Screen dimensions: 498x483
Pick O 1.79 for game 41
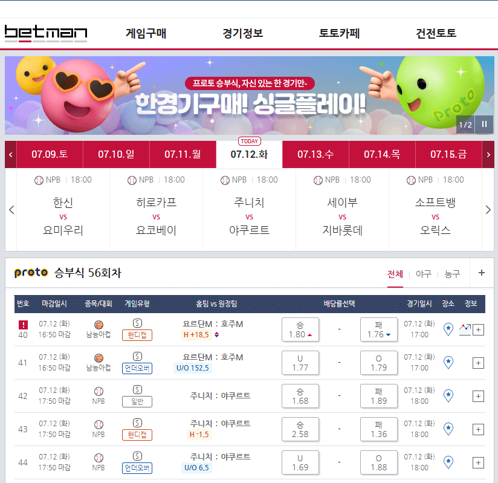coord(378,363)
